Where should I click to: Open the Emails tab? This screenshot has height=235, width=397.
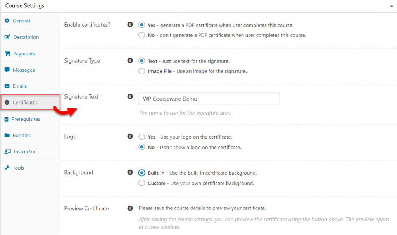[20, 86]
